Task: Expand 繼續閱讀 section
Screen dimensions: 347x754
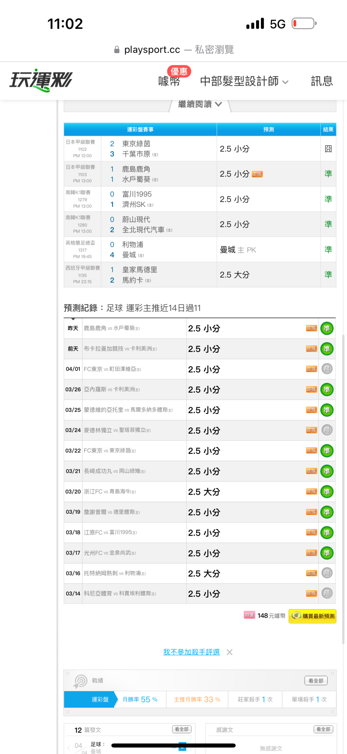Action: [200, 104]
